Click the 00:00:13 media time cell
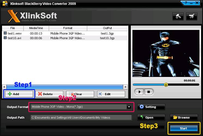203x136 pixels. coord(36,33)
